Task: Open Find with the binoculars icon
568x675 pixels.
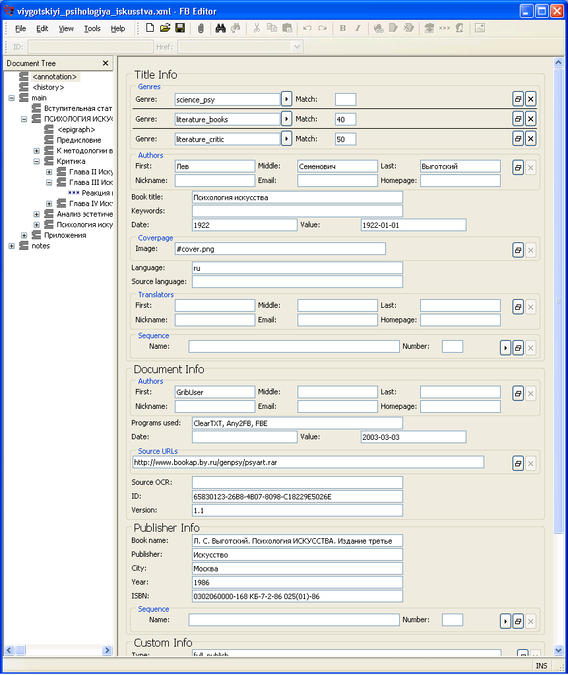Action: pyautogui.click(x=220, y=28)
